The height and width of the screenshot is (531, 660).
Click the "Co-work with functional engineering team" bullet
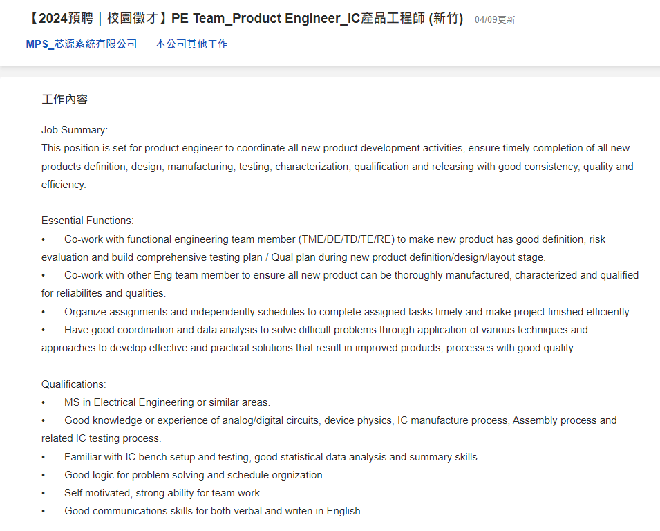(334, 239)
